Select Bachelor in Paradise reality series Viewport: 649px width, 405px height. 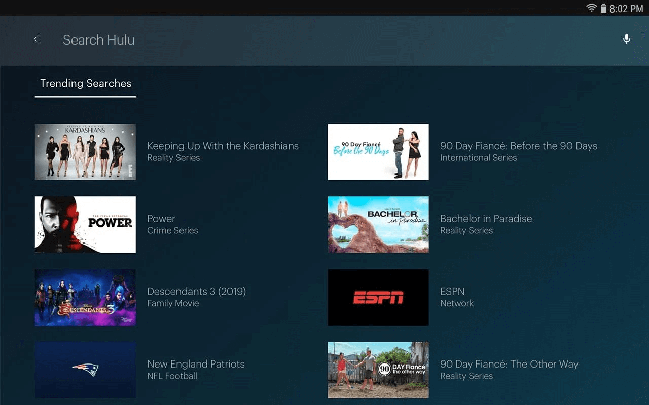486,219
